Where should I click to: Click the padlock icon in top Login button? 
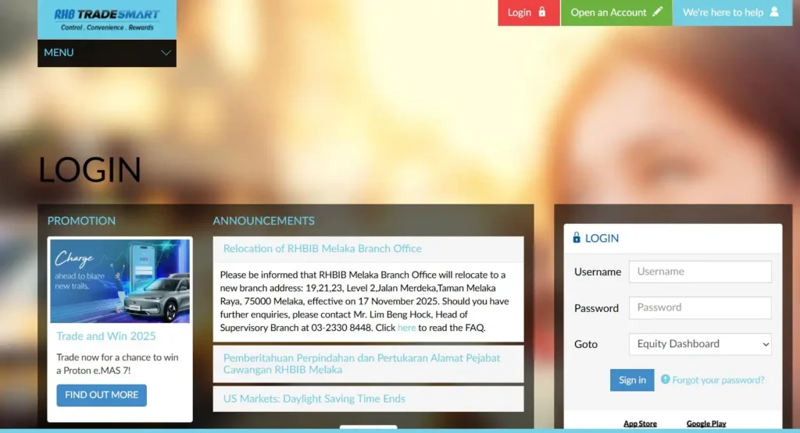click(542, 12)
